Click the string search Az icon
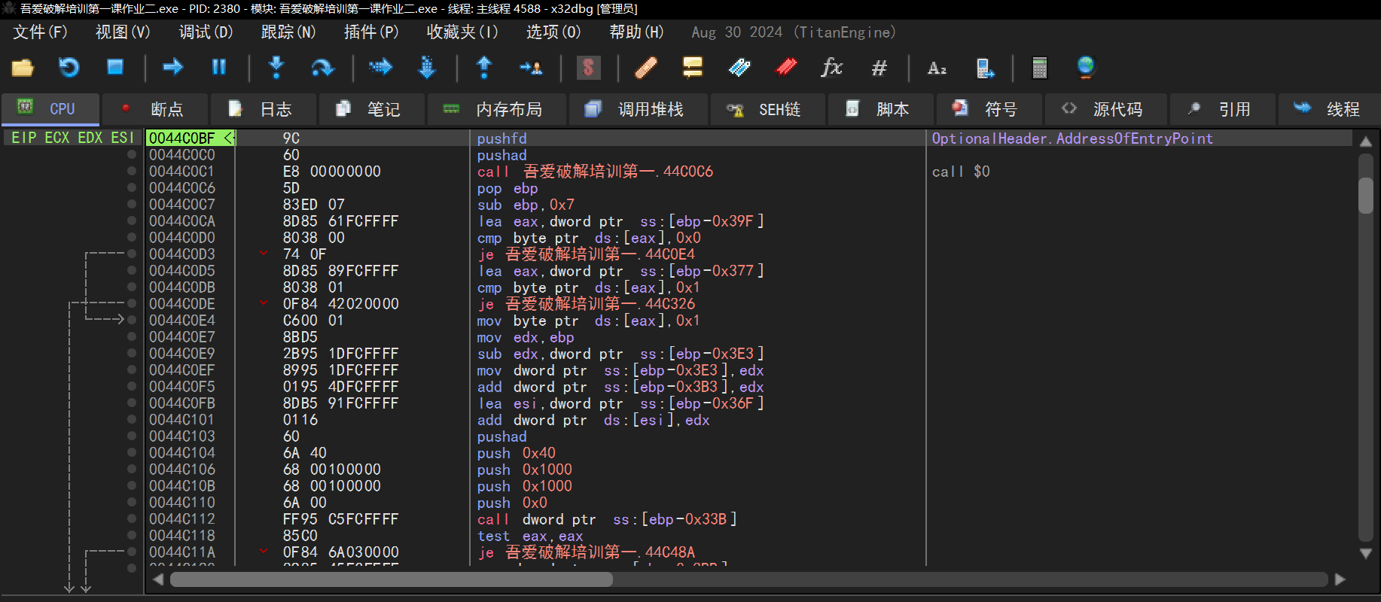The image size is (1381, 602). coord(937,68)
